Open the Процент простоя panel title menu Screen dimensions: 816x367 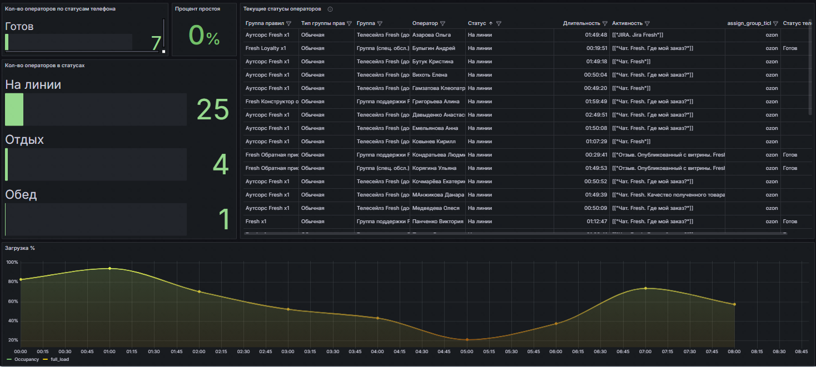pyautogui.click(x=197, y=9)
